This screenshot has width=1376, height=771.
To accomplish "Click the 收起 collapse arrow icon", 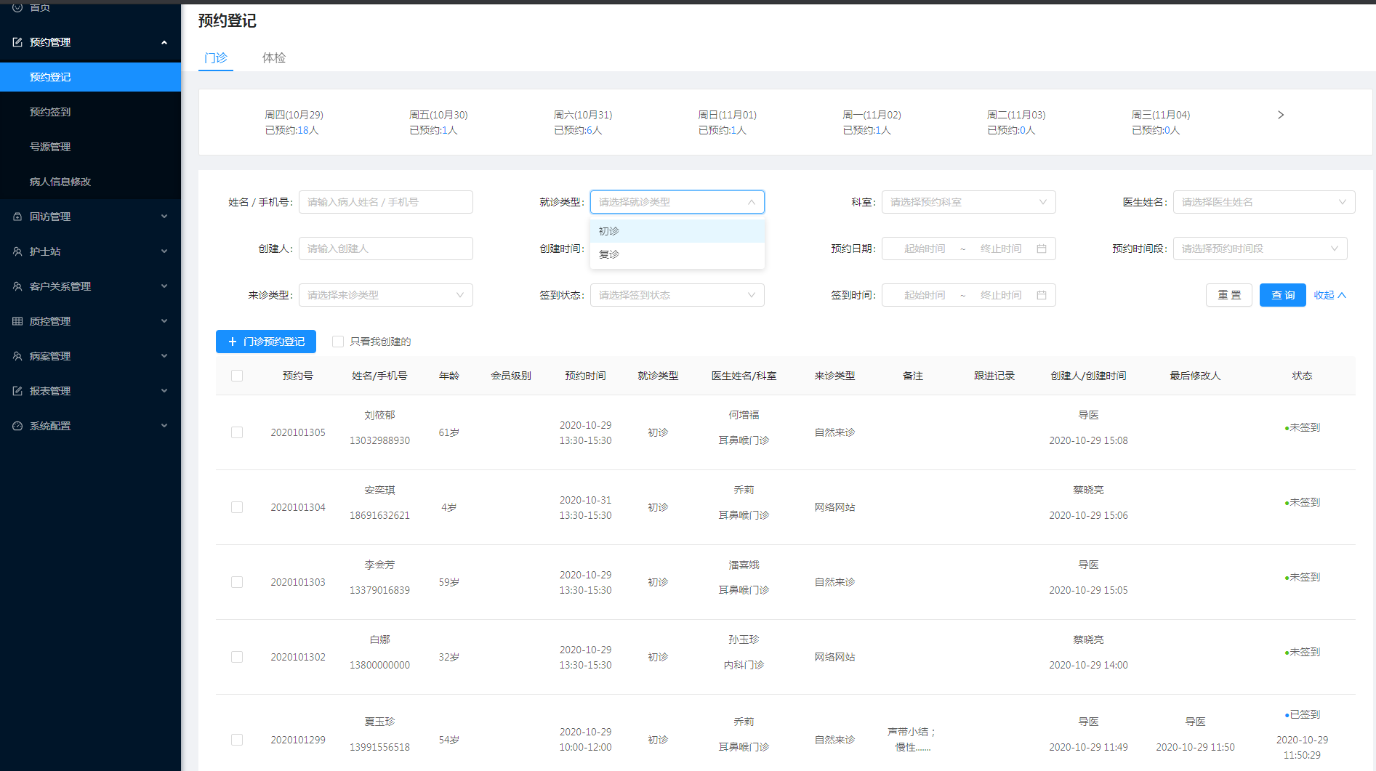I will 1342,295.
